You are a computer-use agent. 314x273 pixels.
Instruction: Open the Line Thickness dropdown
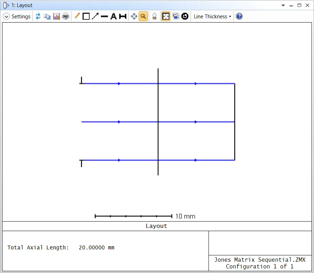(x=212, y=17)
